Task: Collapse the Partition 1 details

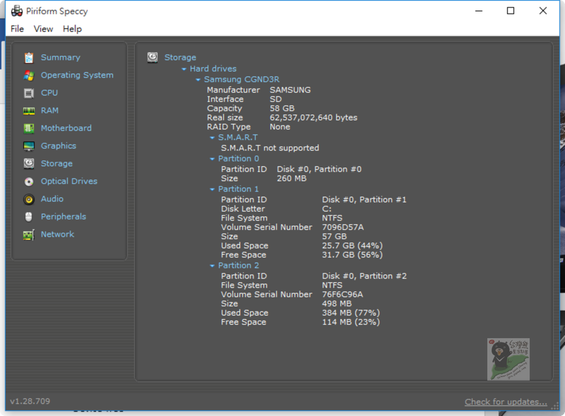Action: (x=212, y=189)
